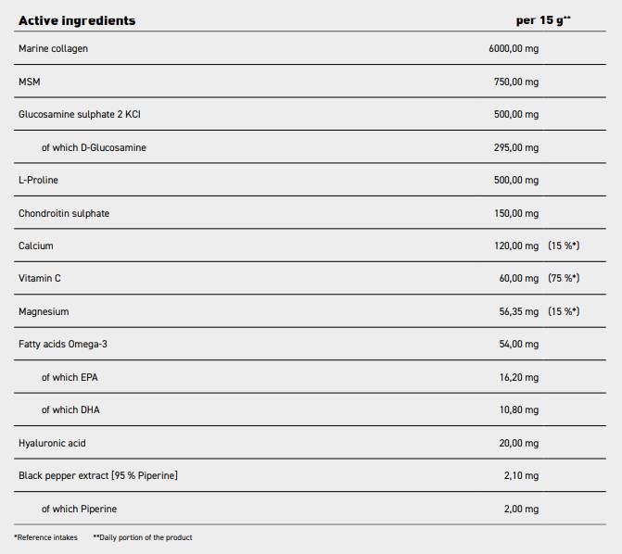Select the Vitamin C label

pyautogui.click(x=40, y=278)
